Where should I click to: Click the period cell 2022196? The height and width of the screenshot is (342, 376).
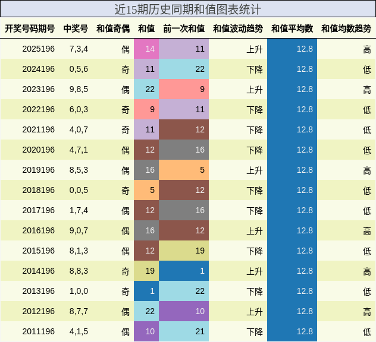pos(39,109)
